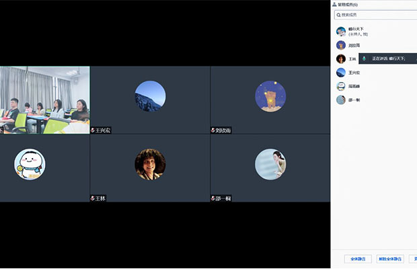Toggle muted mic icon beside 邵一桐 label

213,198
